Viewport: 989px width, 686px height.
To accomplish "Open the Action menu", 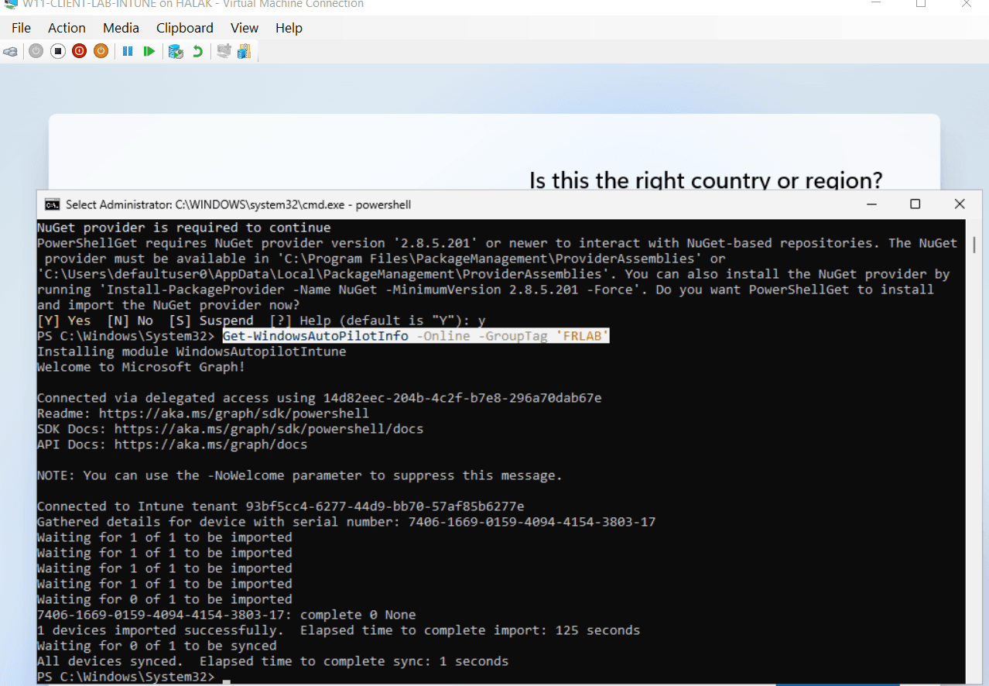I will tap(67, 28).
